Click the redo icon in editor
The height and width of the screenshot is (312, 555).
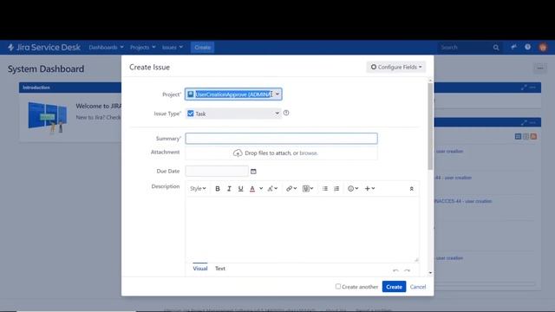[407, 270]
